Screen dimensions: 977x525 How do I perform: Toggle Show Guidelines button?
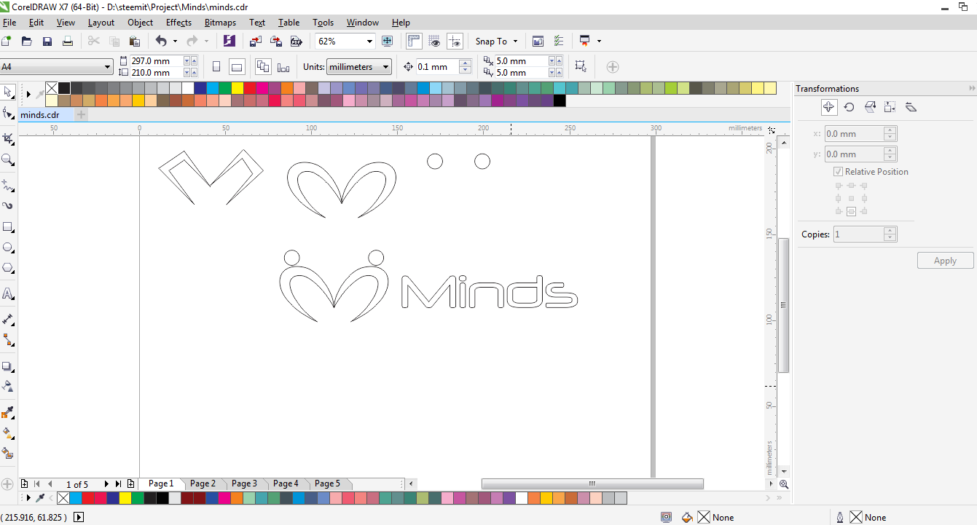click(x=455, y=42)
